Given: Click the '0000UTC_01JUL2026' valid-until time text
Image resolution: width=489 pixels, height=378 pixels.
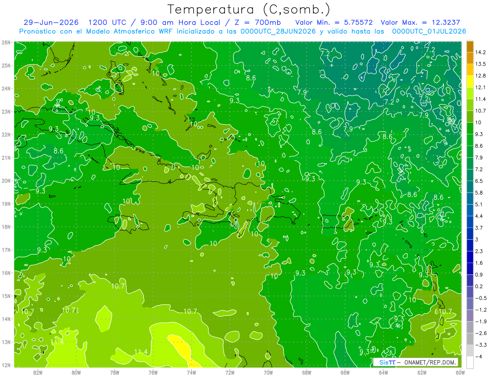Looking at the screenshot, I should [x=429, y=31].
